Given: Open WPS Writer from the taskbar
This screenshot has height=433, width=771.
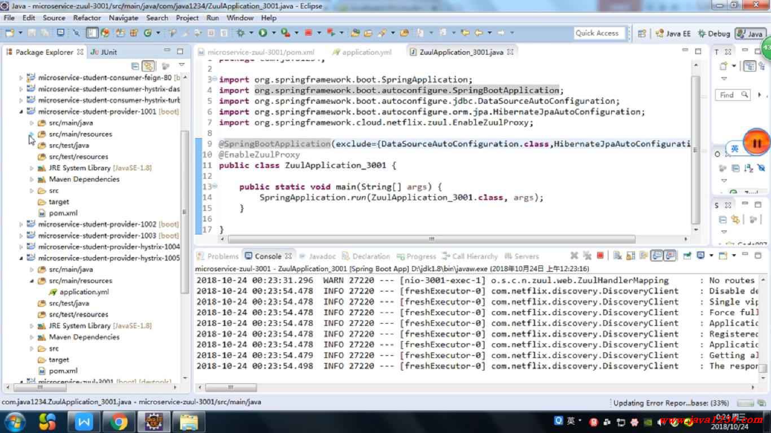Looking at the screenshot, I should click(x=84, y=422).
